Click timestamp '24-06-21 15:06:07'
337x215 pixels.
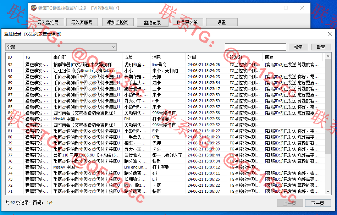click(204, 191)
